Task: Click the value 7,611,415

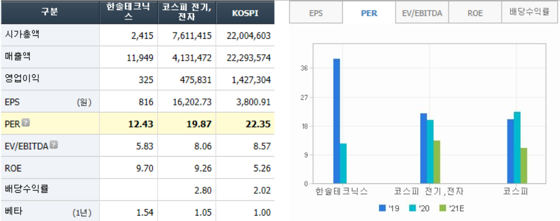Action: pos(191,36)
